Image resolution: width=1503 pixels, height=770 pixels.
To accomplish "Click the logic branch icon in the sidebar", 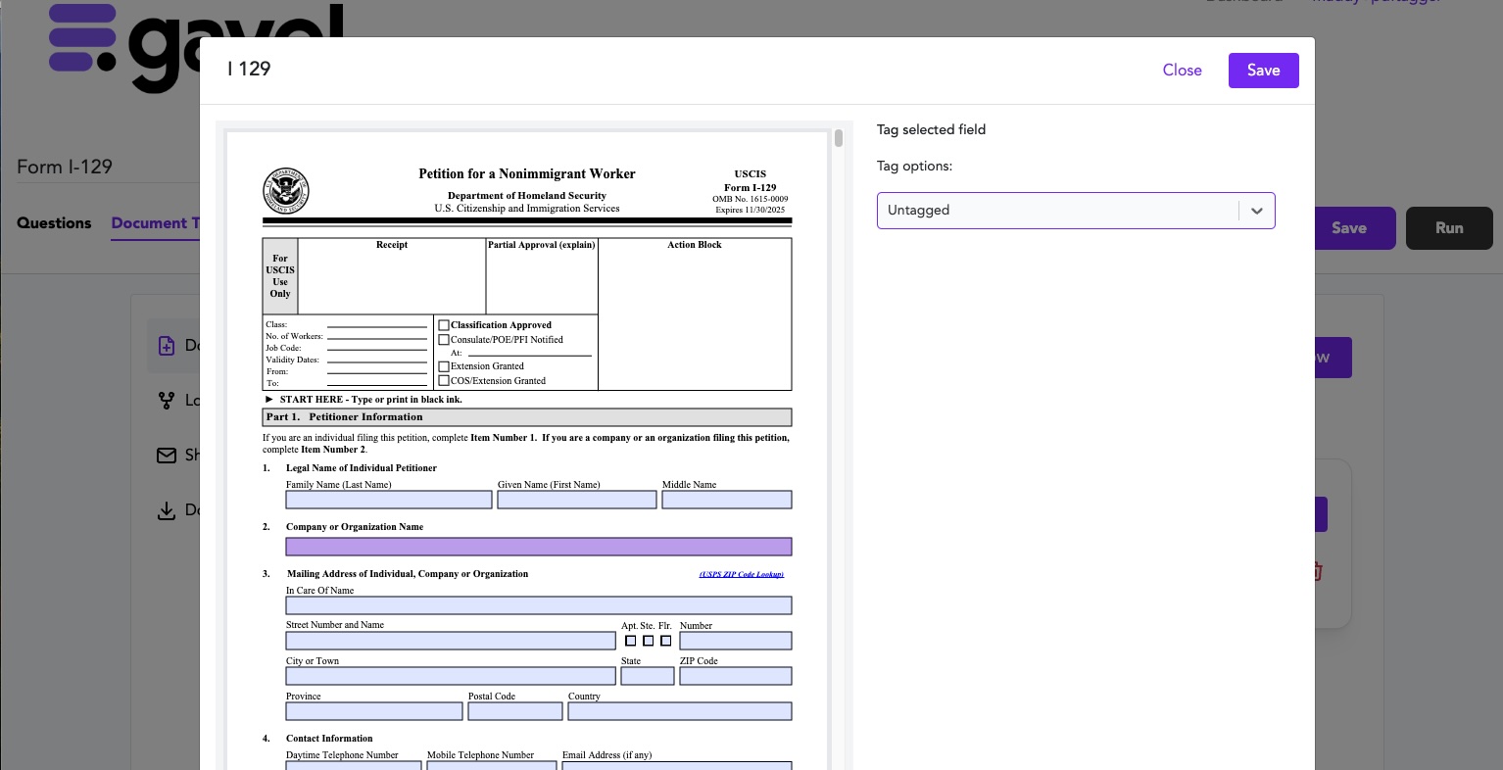I will (167, 401).
